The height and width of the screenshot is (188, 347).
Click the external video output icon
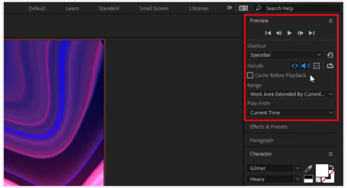(x=330, y=65)
